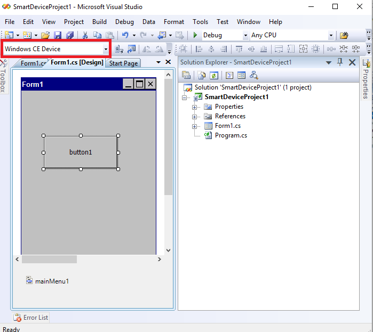Select the mainMenu1 component in the tray

tap(47, 281)
